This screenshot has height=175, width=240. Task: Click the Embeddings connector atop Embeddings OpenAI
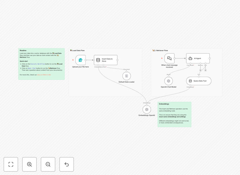coord(147,105)
